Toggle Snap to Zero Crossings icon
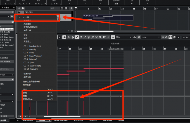The height and width of the screenshot is (123, 190). coord(135,37)
